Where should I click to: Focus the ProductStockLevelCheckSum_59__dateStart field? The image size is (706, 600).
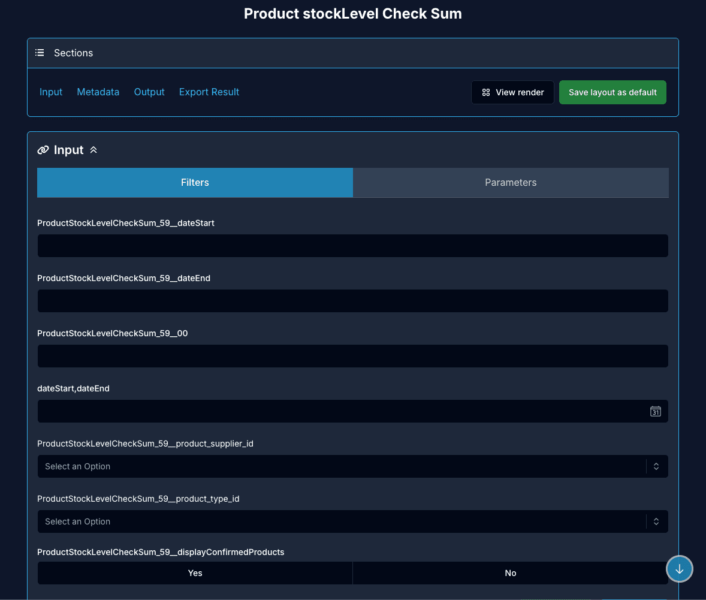(x=352, y=246)
